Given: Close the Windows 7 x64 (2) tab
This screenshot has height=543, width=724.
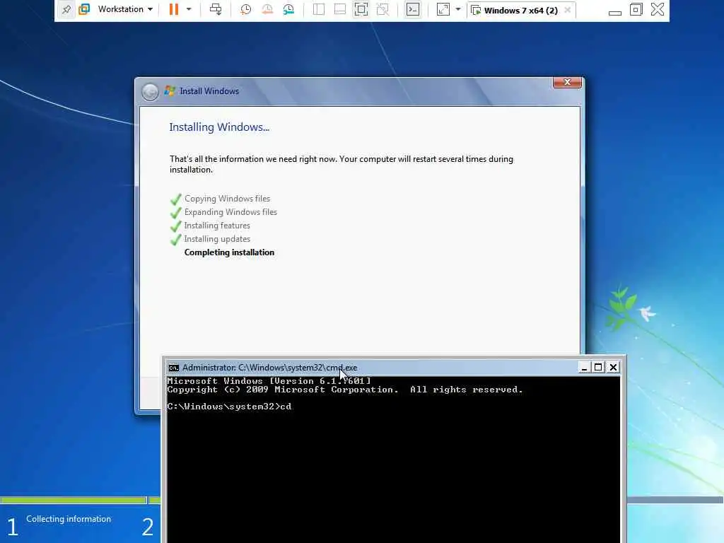Looking at the screenshot, I should tap(568, 10).
